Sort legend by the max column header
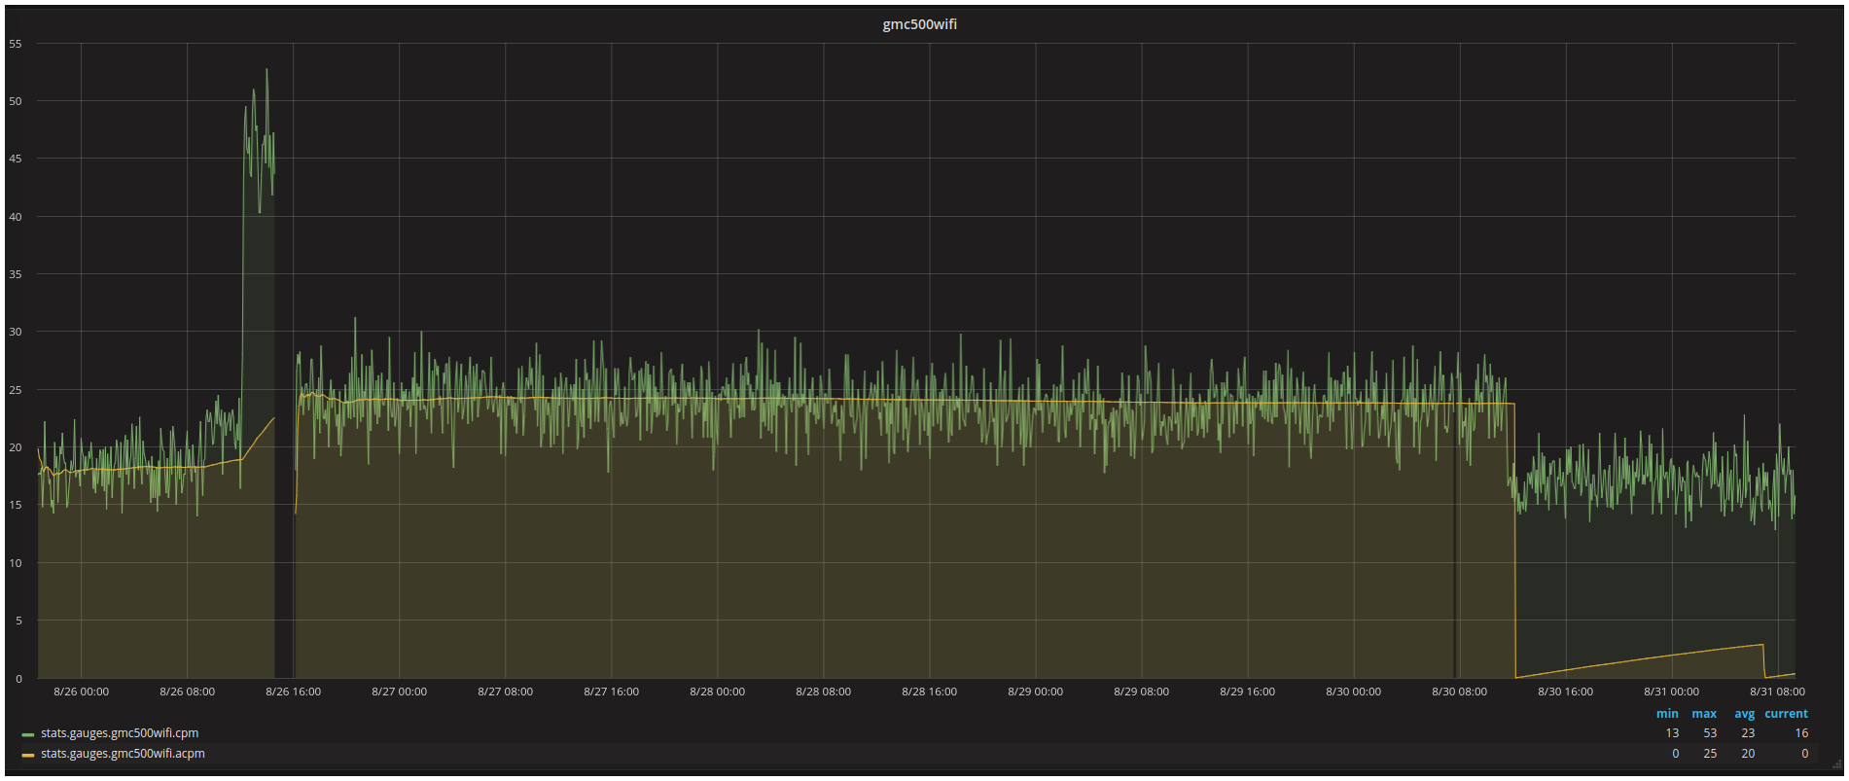The height and width of the screenshot is (781, 1849). point(1704,714)
